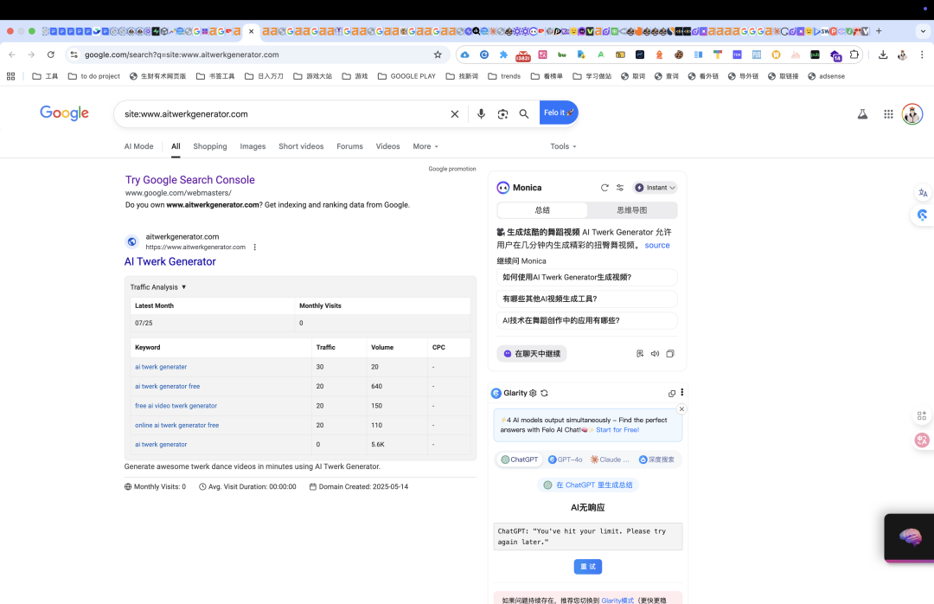Click the magnifier search icon

(x=523, y=114)
